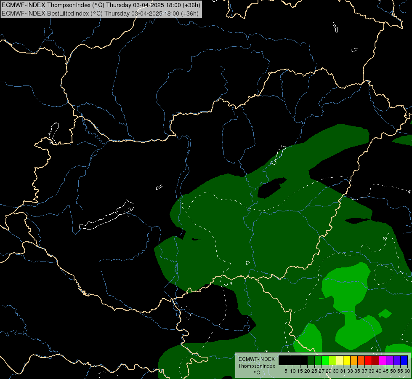Screen dimensions: 412x379
Task: Click the legend's ECMWF-INDEX label
Action: [x=257, y=359]
